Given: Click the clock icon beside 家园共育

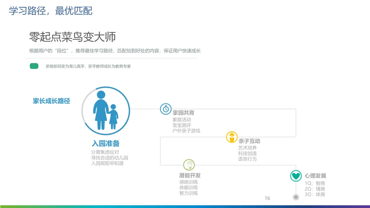Looking at the screenshot, I should (166, 109).
